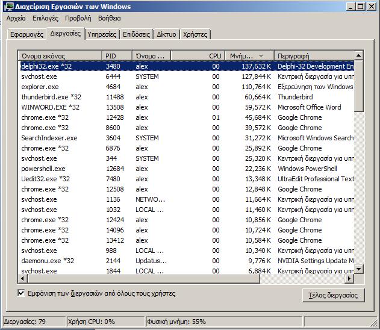
Task: Select svchost.exe with PID 1032
Action: pos(187,210)
